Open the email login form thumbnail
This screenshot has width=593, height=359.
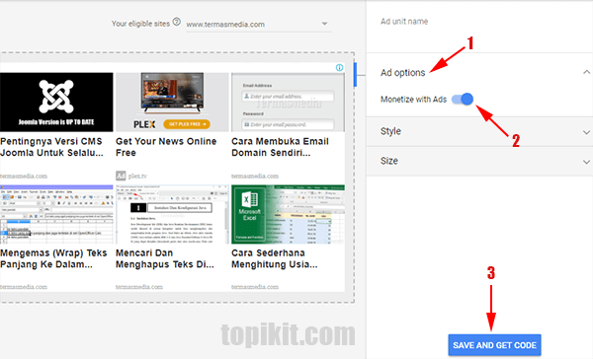(x=288, y=103)
